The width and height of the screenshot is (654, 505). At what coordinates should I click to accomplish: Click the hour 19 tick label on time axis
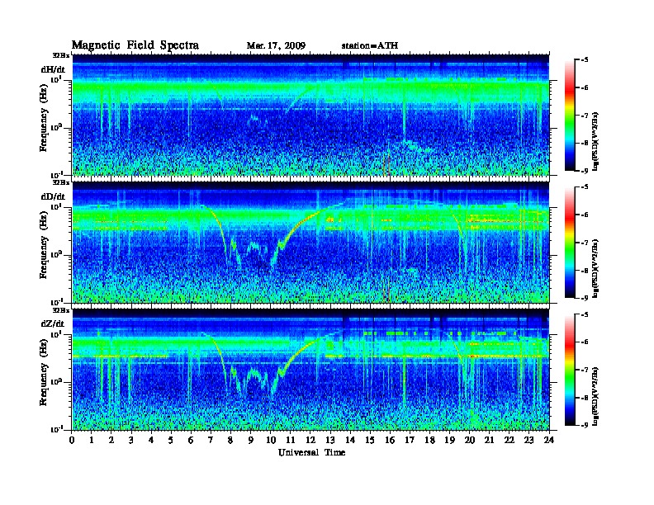449,440
